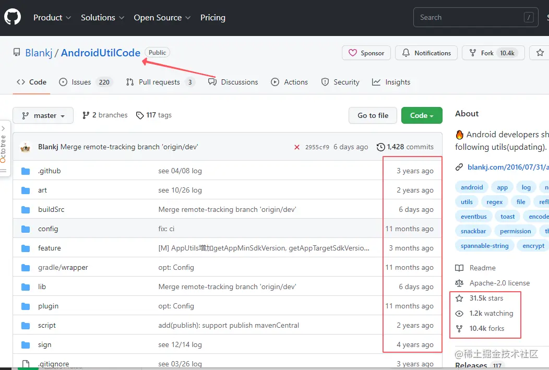Click the GitHub Octocat logo
This screenshot has height=370, width=549.
pos(13,17)
